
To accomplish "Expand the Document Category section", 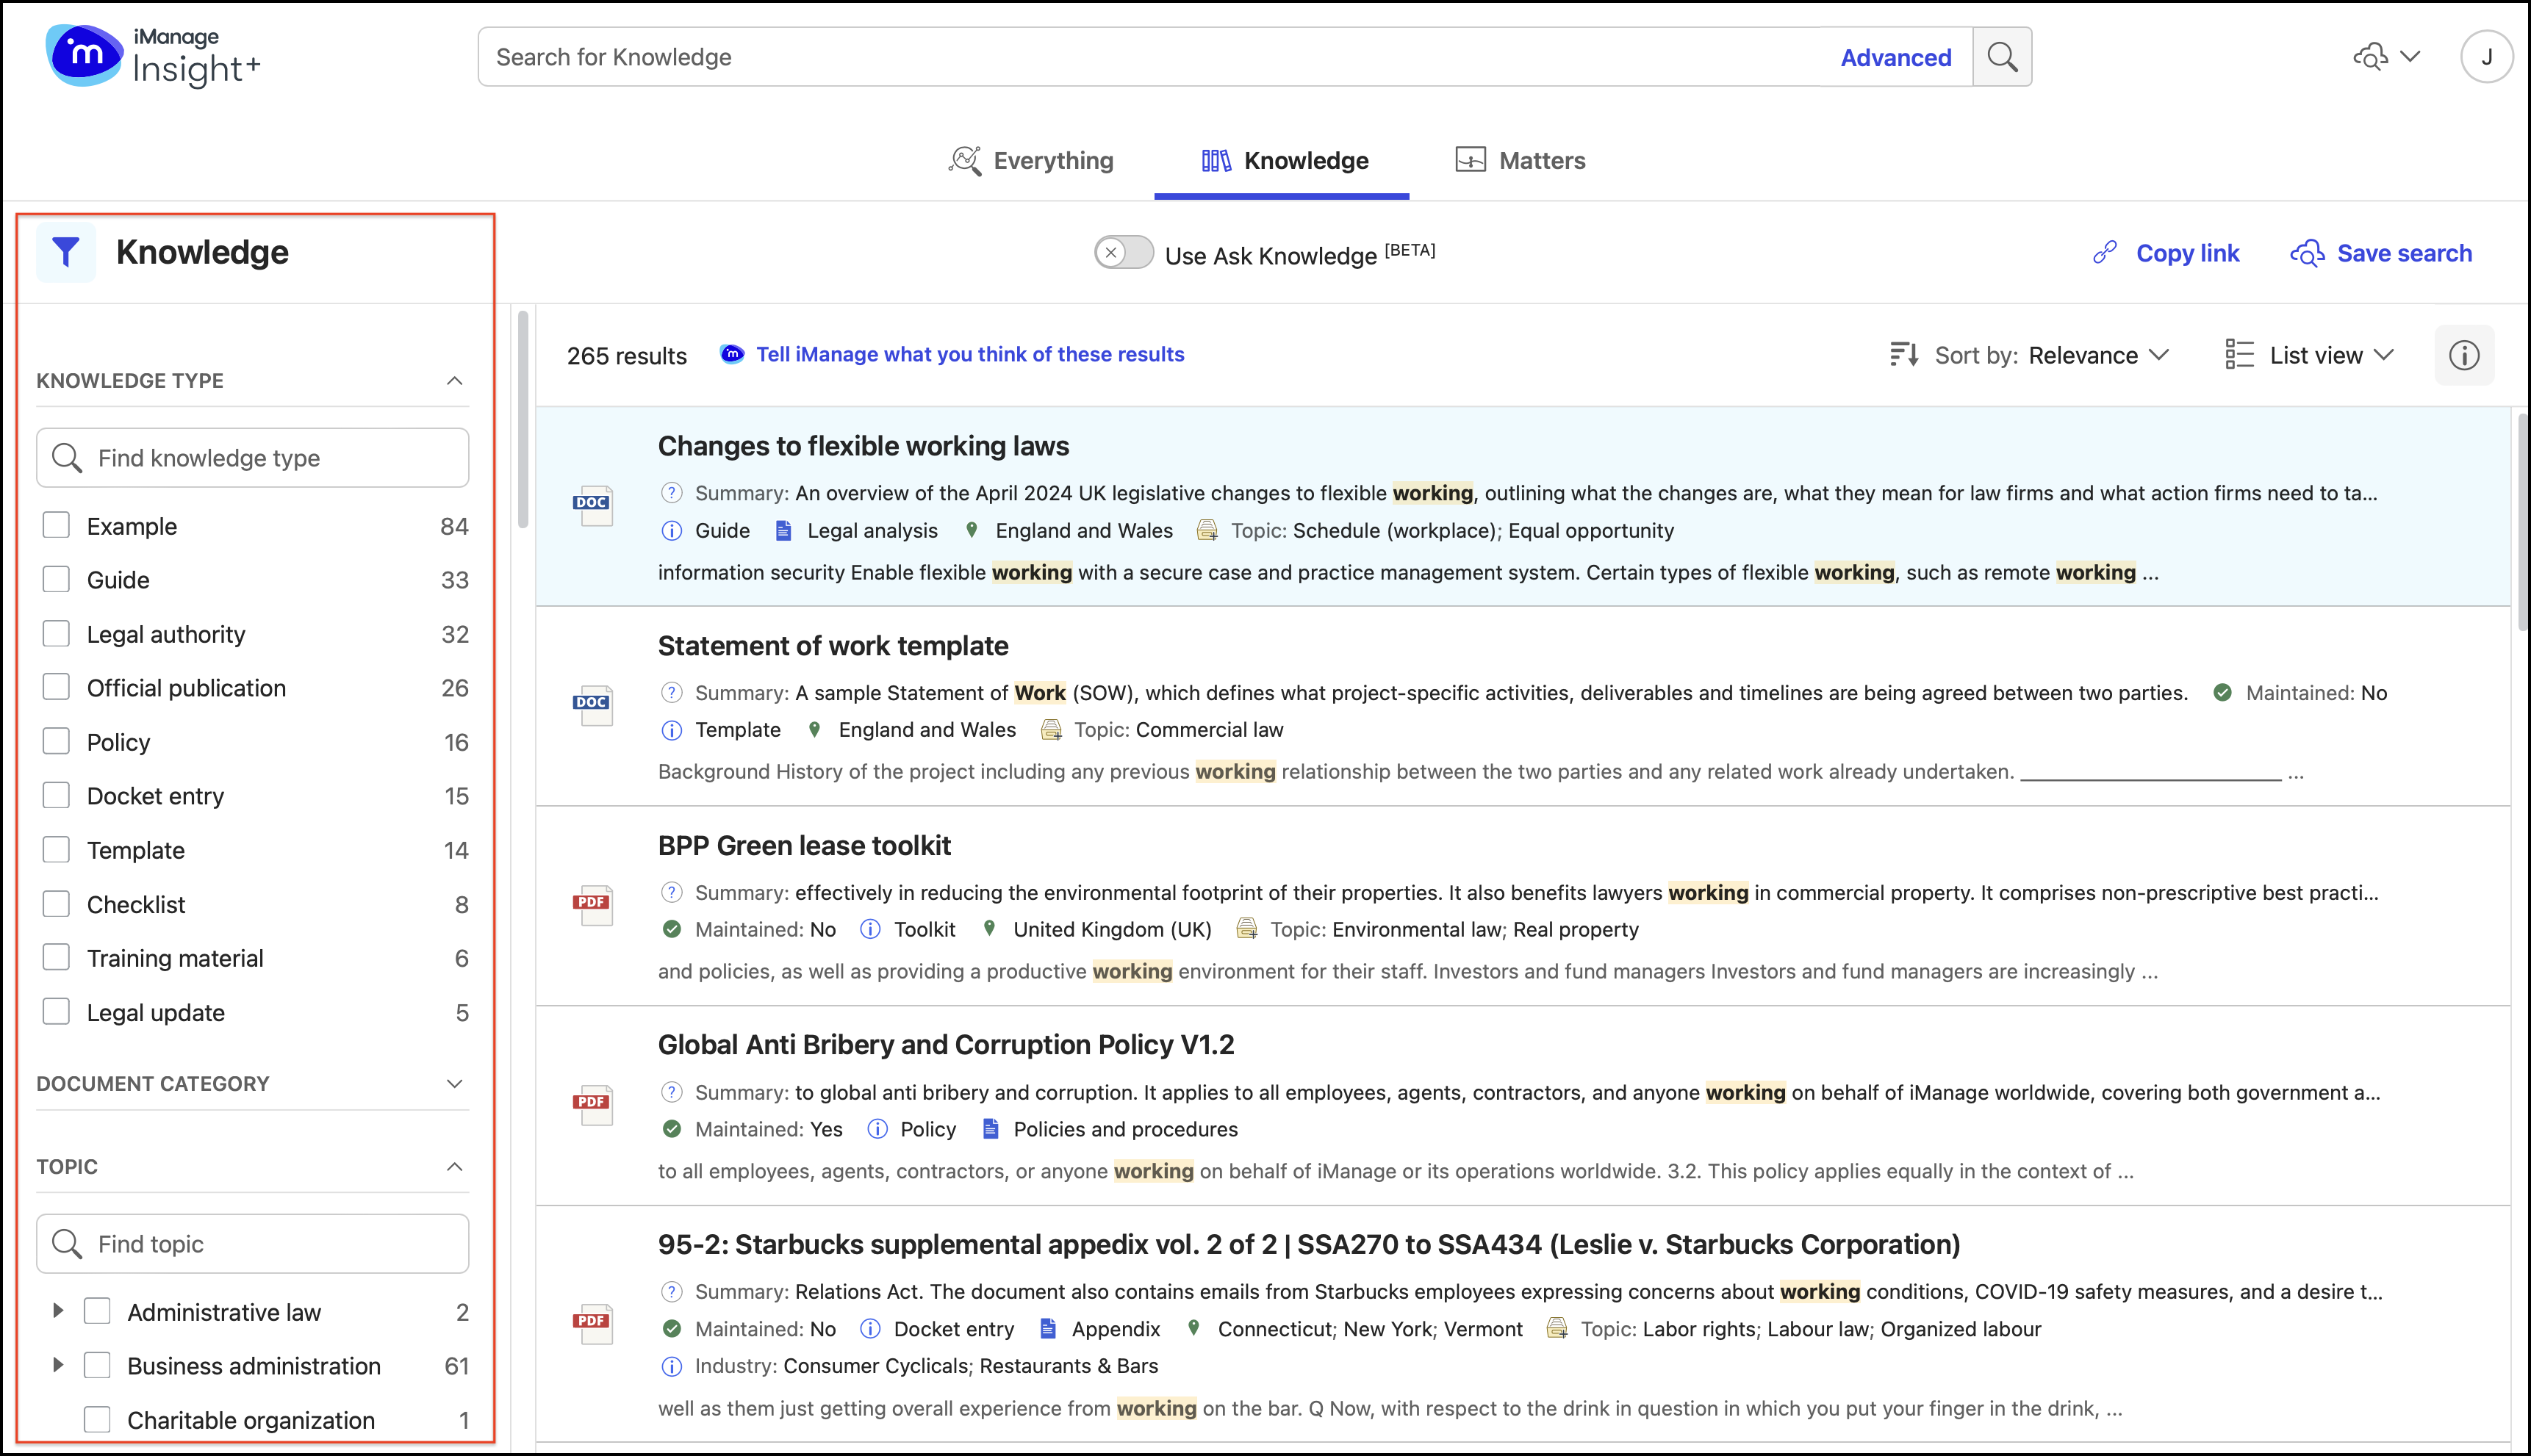I will tap(454, 1084).
